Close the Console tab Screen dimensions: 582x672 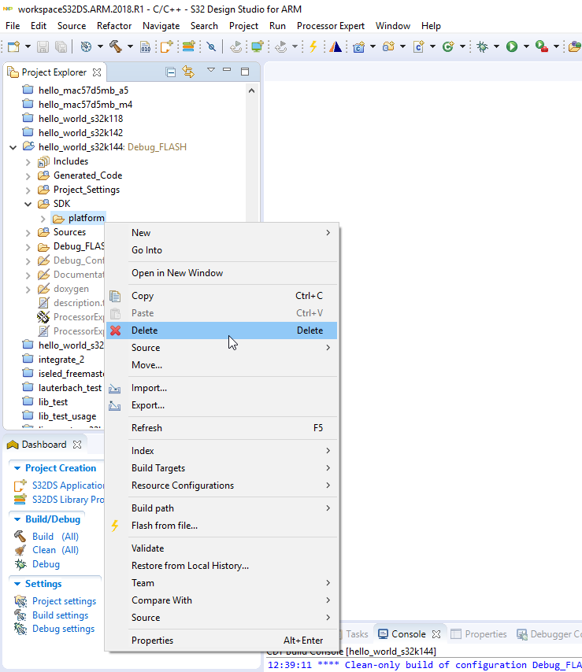pyautogui.click(x=436, y=634)
